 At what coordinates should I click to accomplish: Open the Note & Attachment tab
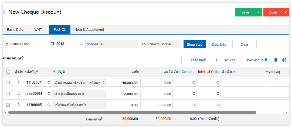coord(89,30)
